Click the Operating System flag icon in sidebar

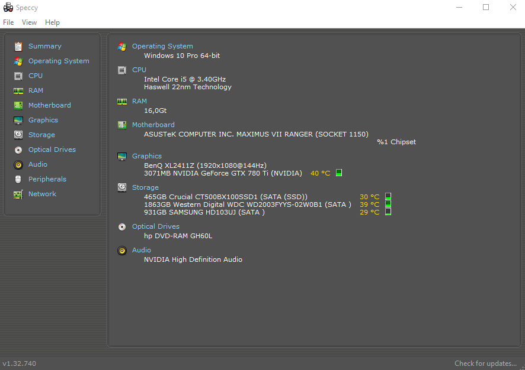pyautogui.click(x=18, y=61)
